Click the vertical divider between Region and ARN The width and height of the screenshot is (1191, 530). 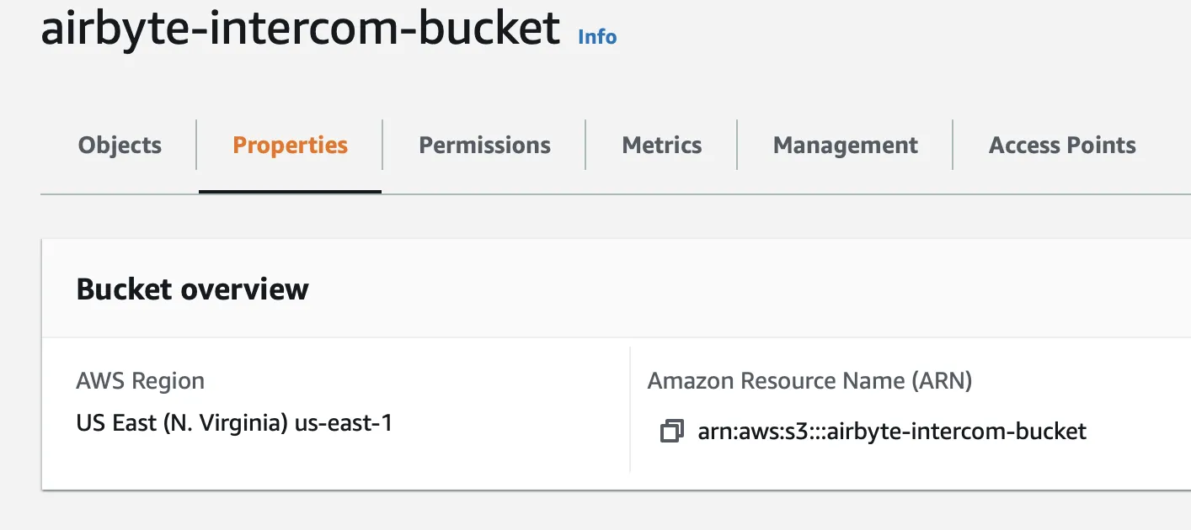[x=630, y=409]
